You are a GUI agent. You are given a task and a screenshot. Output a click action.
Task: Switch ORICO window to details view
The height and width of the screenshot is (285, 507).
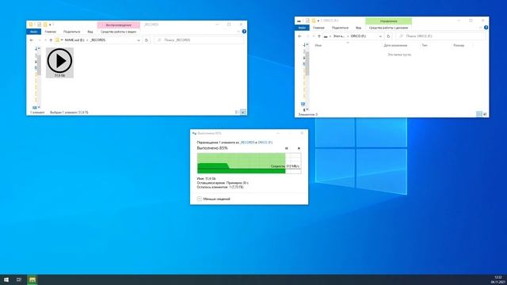(x=479, y=114)
